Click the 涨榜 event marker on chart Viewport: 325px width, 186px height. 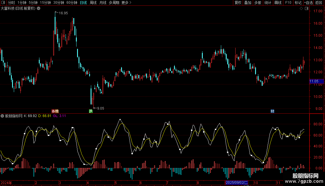55,111
